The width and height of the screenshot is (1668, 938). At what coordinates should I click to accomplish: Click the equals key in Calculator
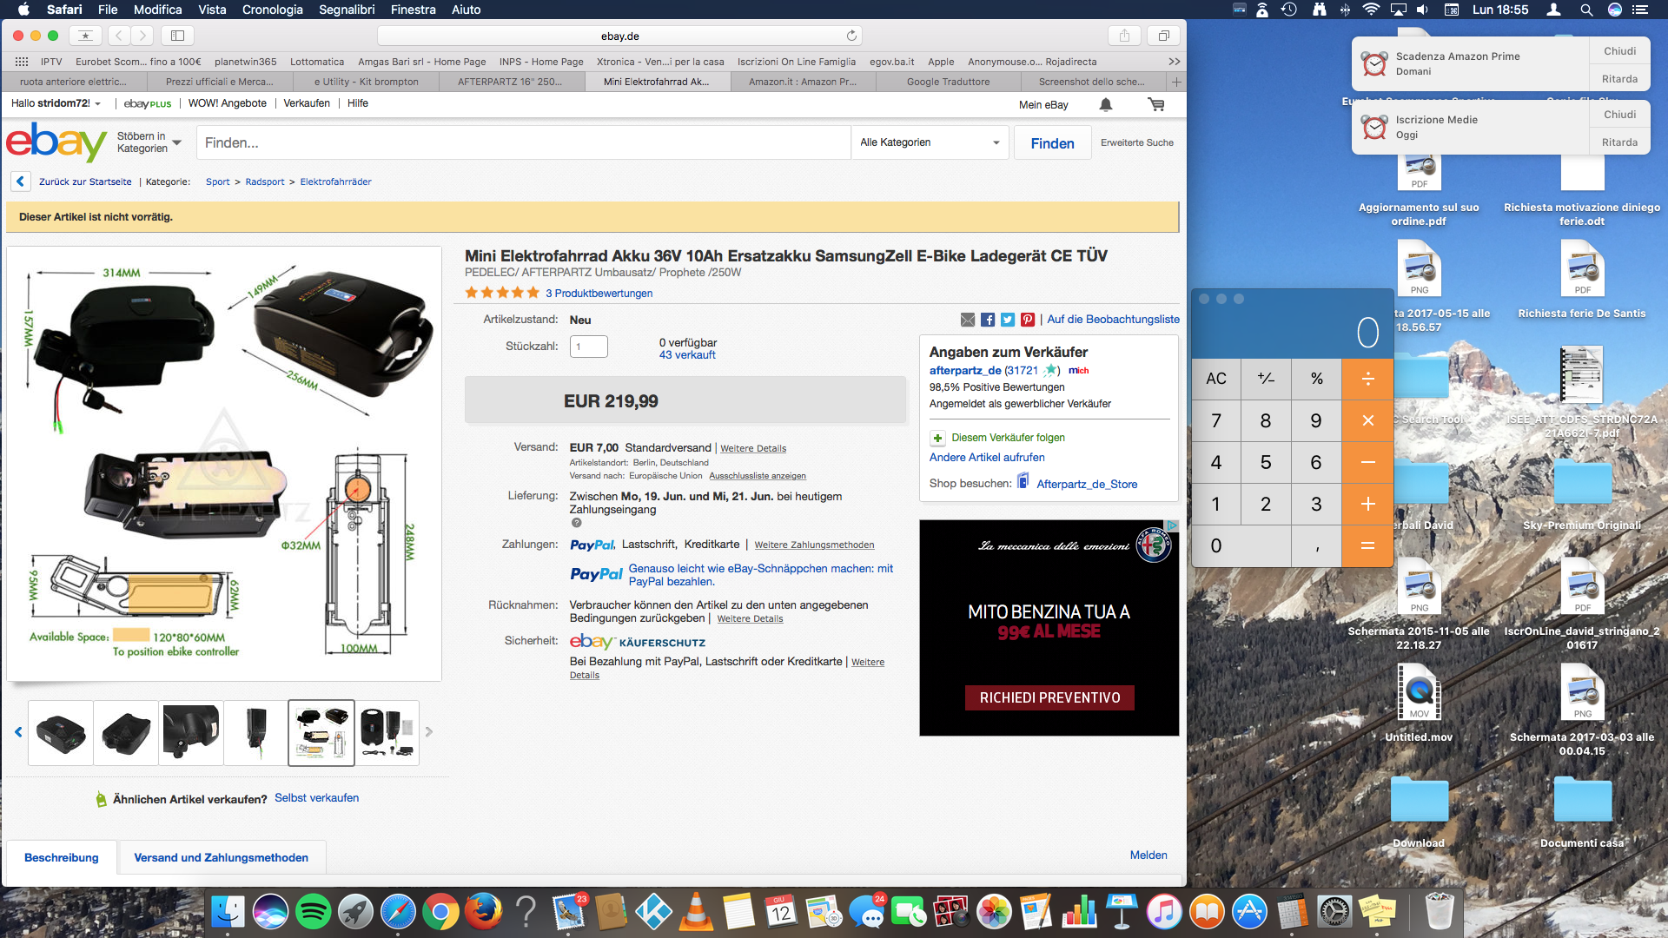pos(1367,545)
